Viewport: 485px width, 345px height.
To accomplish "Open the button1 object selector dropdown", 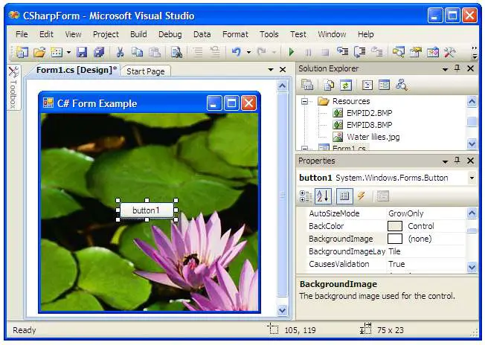I will 472,178.
